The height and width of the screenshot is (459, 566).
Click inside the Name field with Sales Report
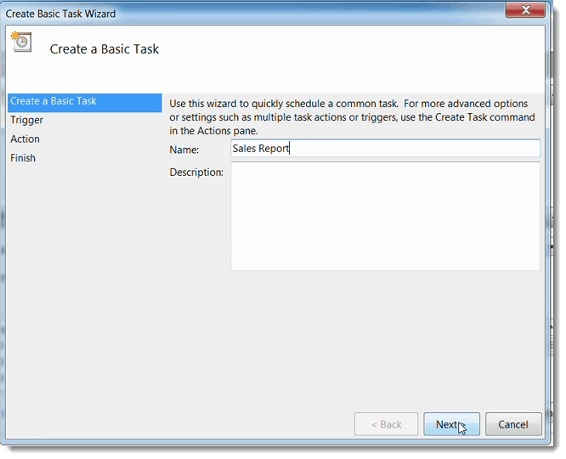(385, 149)
